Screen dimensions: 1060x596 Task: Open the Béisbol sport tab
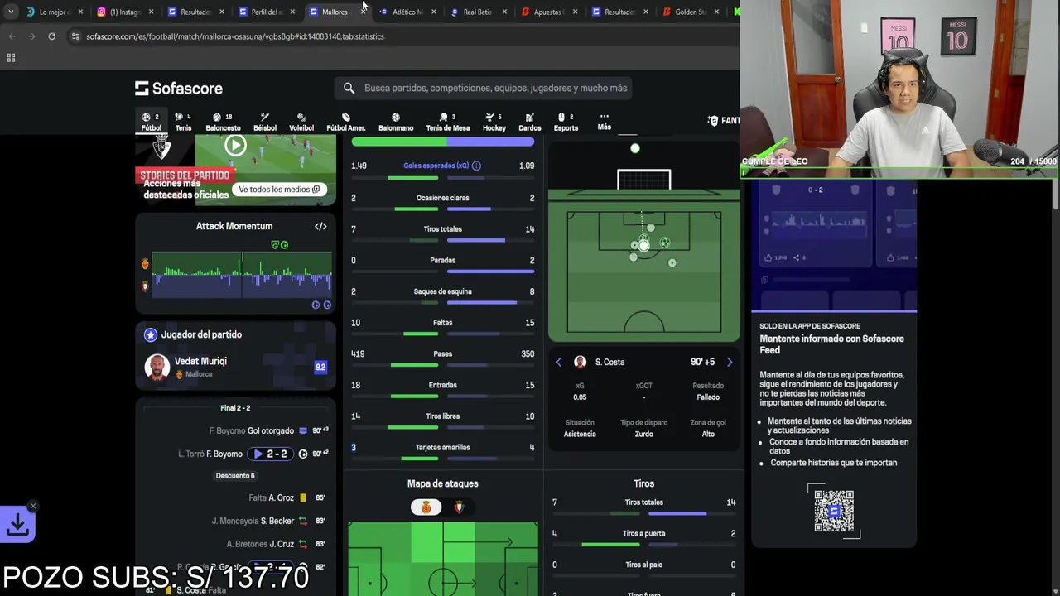[x=265, y=122]
